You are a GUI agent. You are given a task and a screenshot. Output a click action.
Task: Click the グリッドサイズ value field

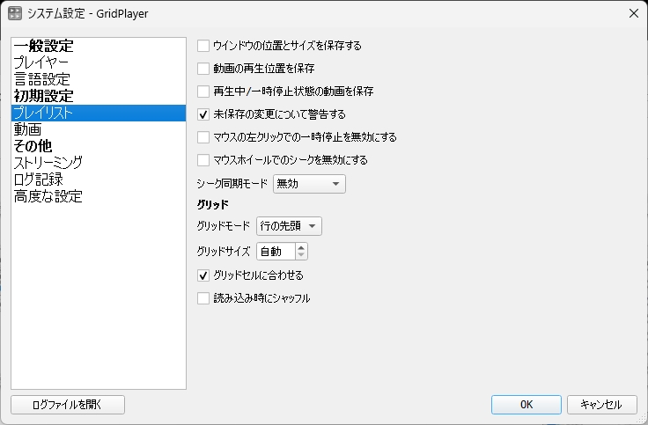click(x=276, y=252)
